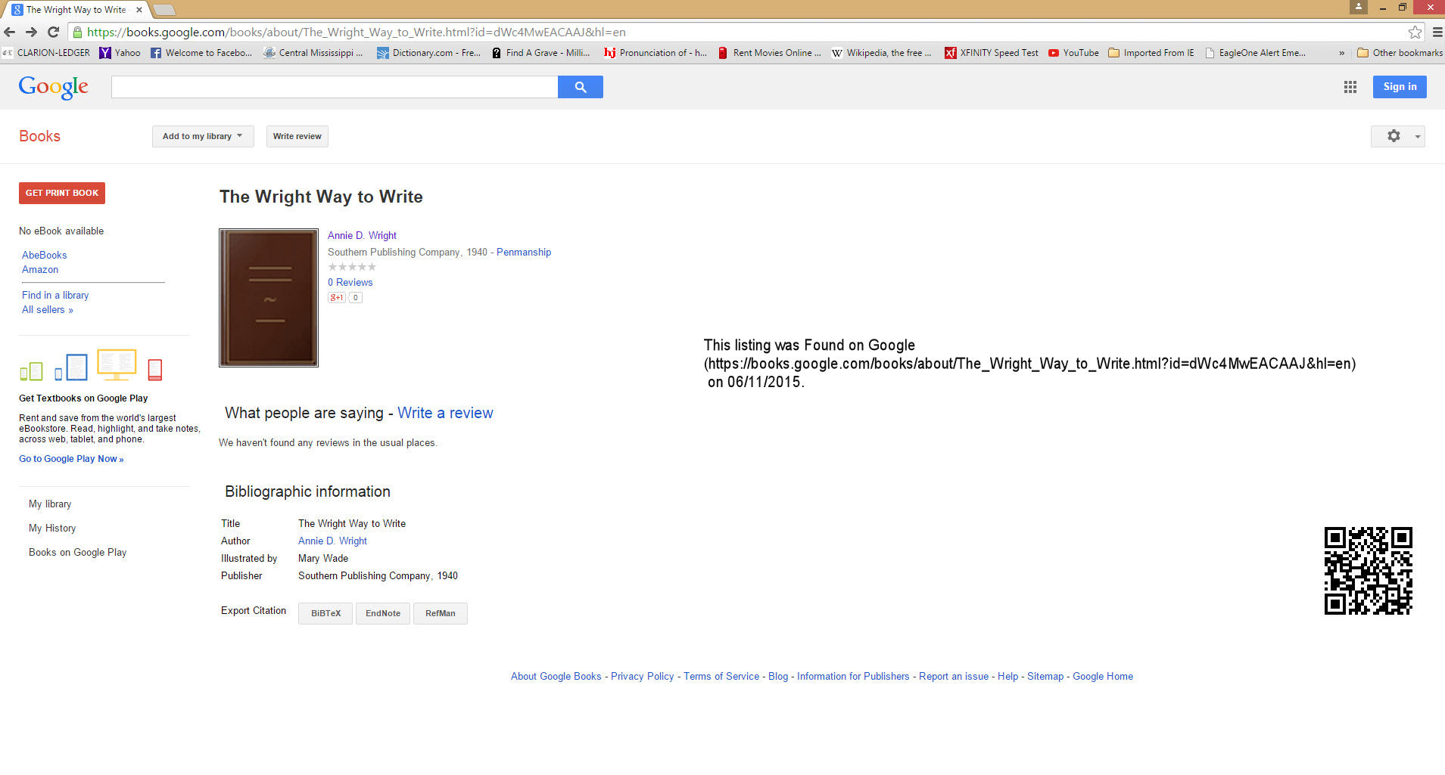Open Books on Google Play item
Viewport: 1445px width, 775px height.
[x=77, y=552]
